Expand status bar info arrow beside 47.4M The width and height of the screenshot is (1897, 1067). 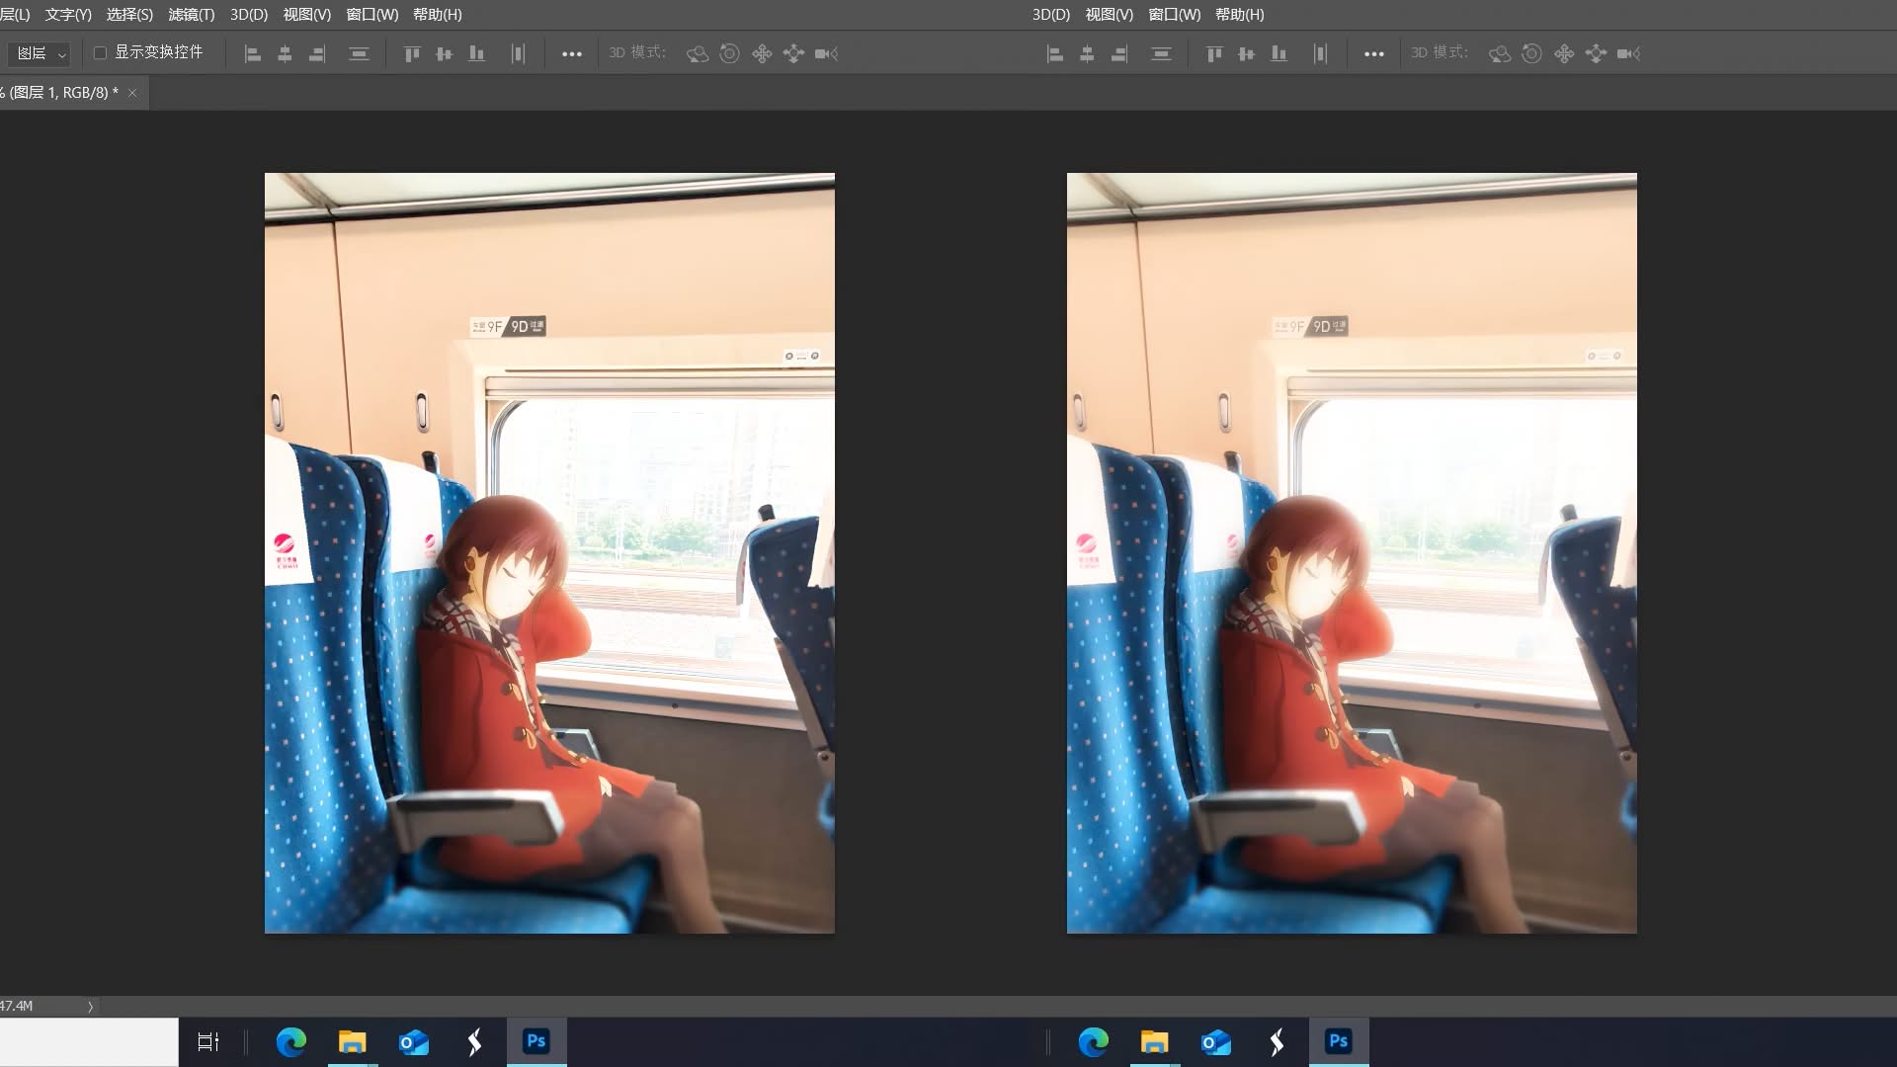(90, 1007)
